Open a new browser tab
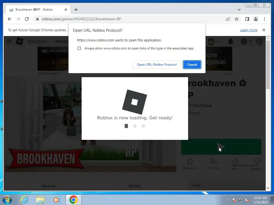 pos(76,10)
